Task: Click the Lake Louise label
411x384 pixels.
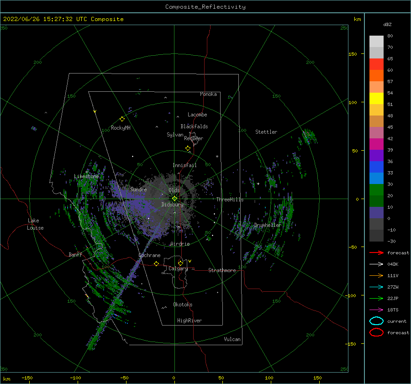Action: [35, 224]
